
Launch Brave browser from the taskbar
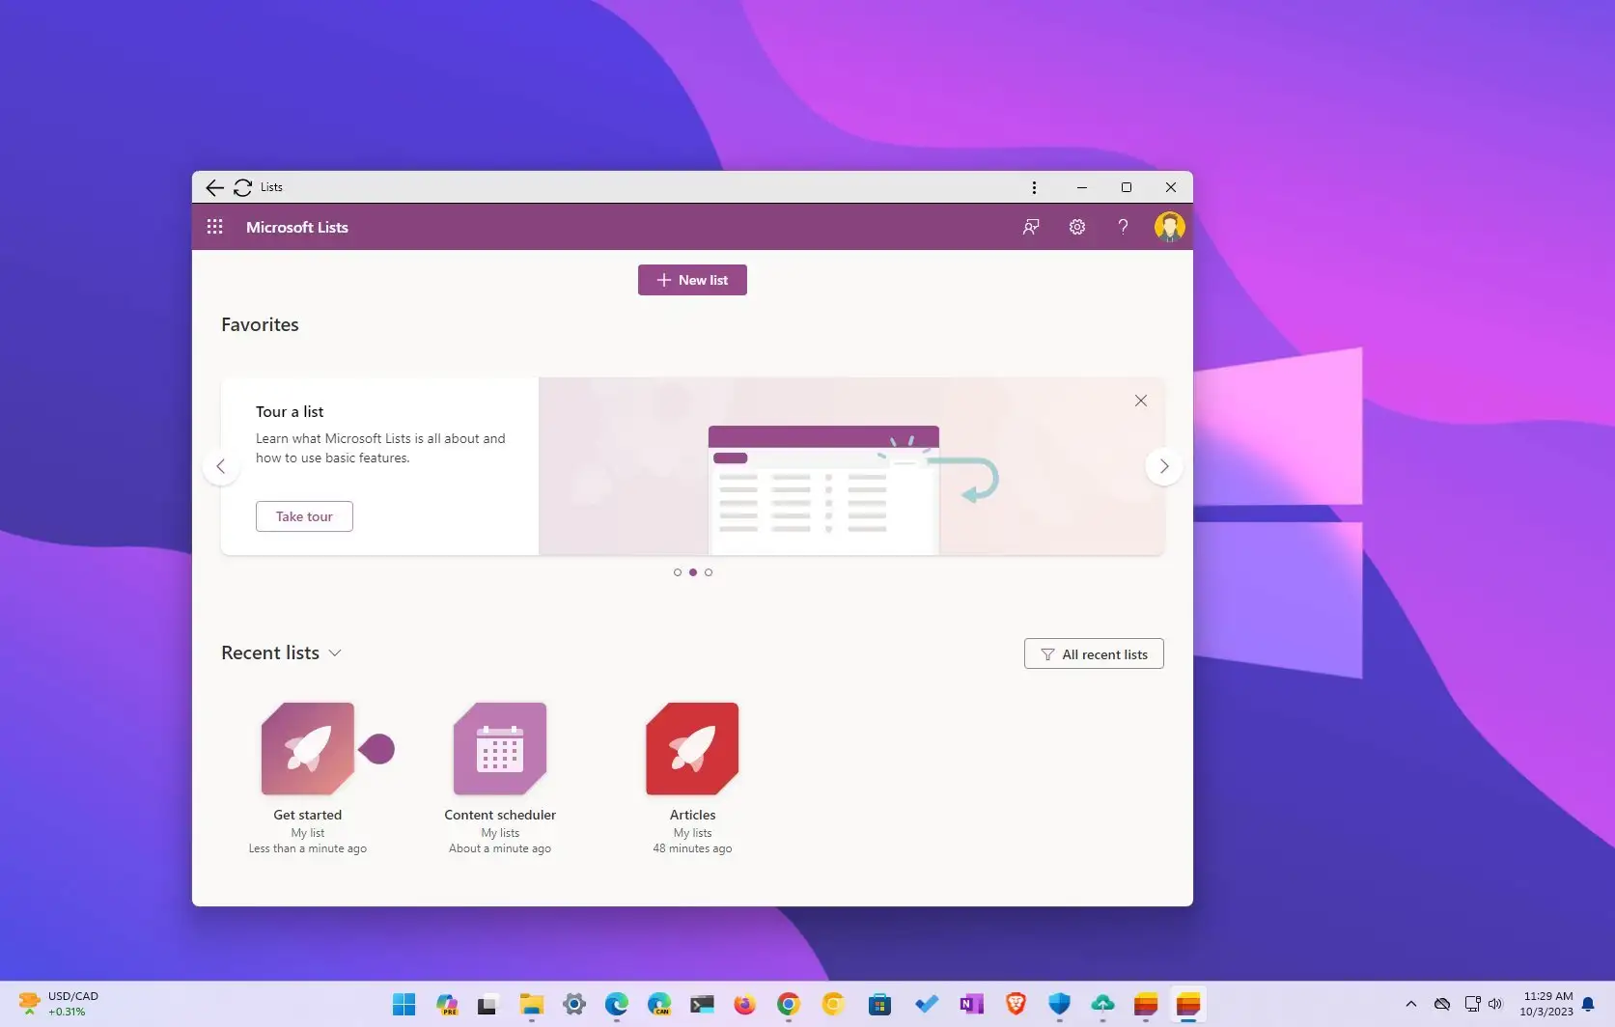pos(1016,1005)
